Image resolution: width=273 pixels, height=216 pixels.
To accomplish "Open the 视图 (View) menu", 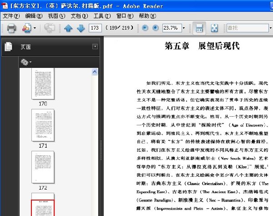I will coord(56,16).
